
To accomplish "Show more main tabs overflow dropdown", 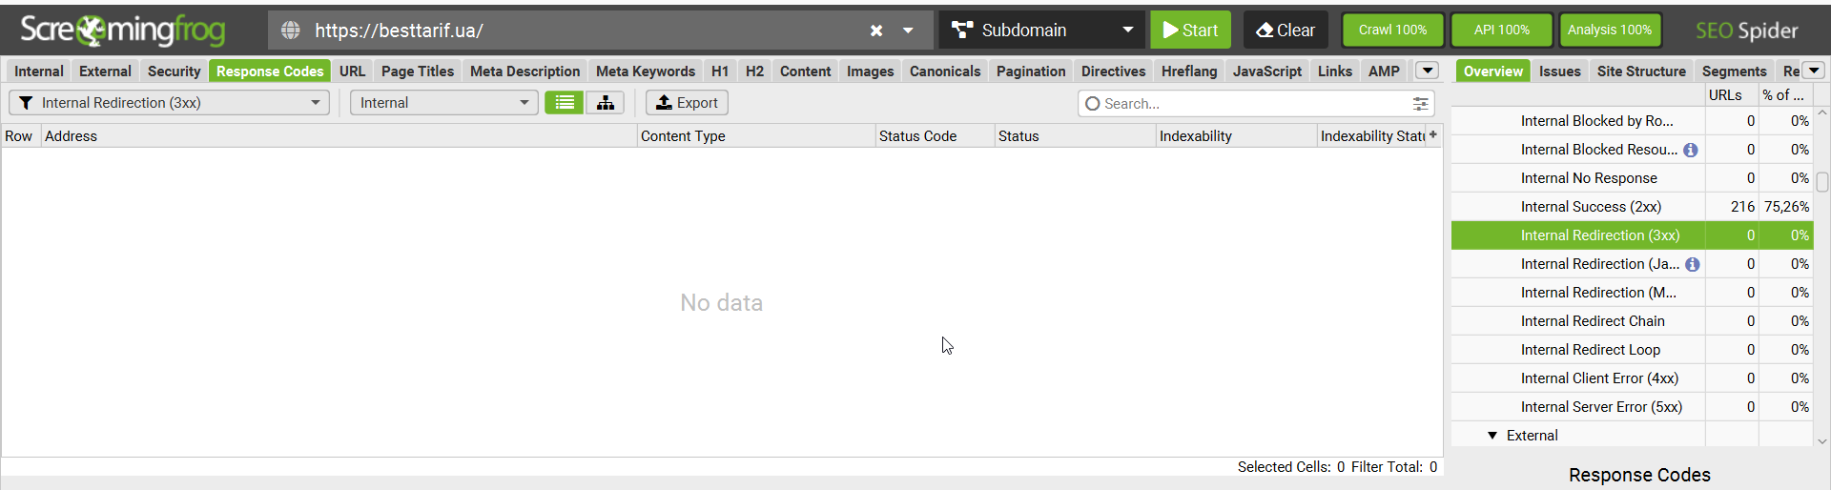I will tap(1428, 71).
